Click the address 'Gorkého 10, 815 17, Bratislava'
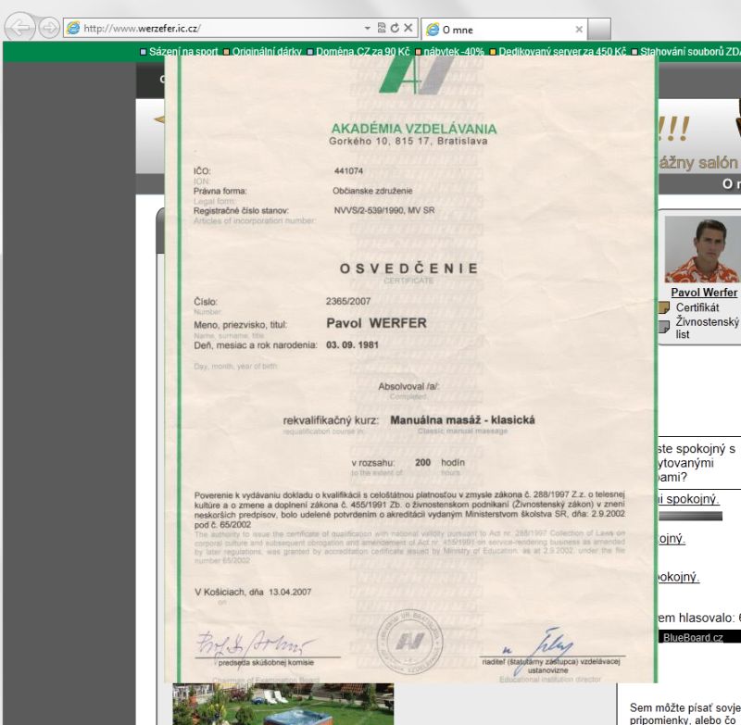The height and width of the screenshot is (725, 741). (x=408, y=142)
